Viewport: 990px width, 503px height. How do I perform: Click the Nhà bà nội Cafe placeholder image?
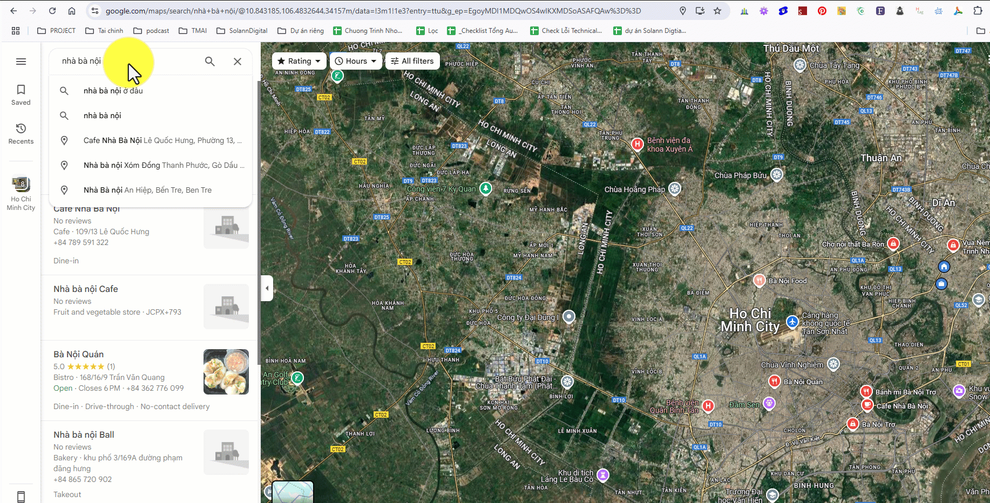click(x=226, y=307)
